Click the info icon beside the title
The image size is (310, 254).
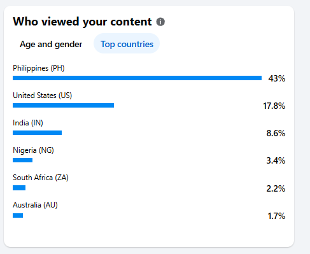point(160,22)
